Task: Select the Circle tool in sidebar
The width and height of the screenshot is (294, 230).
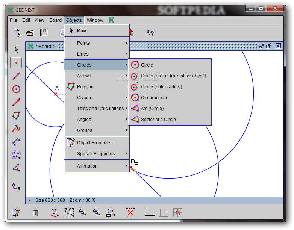Action: (x=16, y=89)
